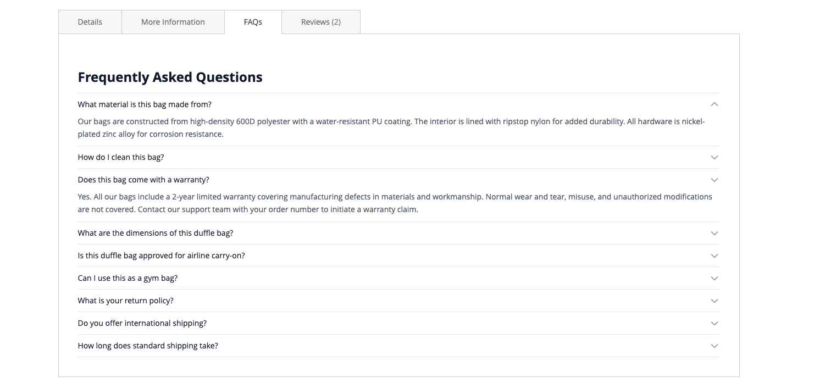The image size is (814, 388).
Task: Expand chevron for return policy question
Action: pos(715,301)
